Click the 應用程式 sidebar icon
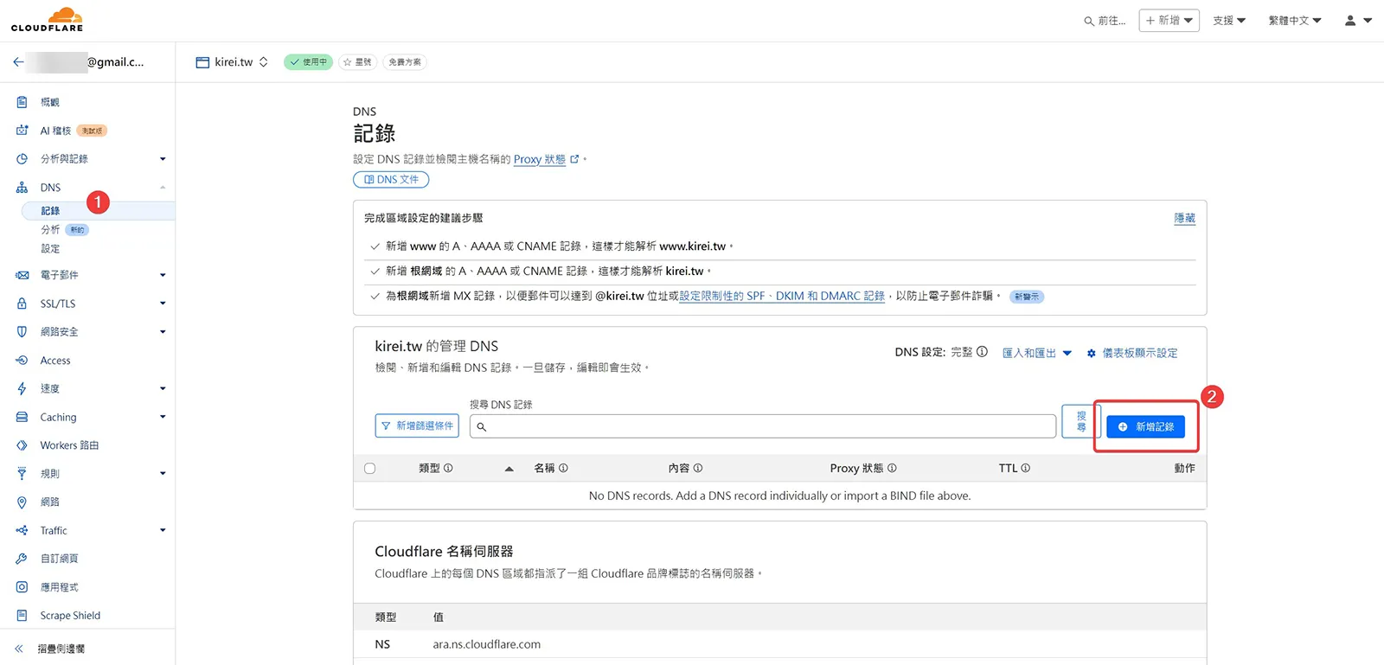1384x665 pixels. (22, 587)
